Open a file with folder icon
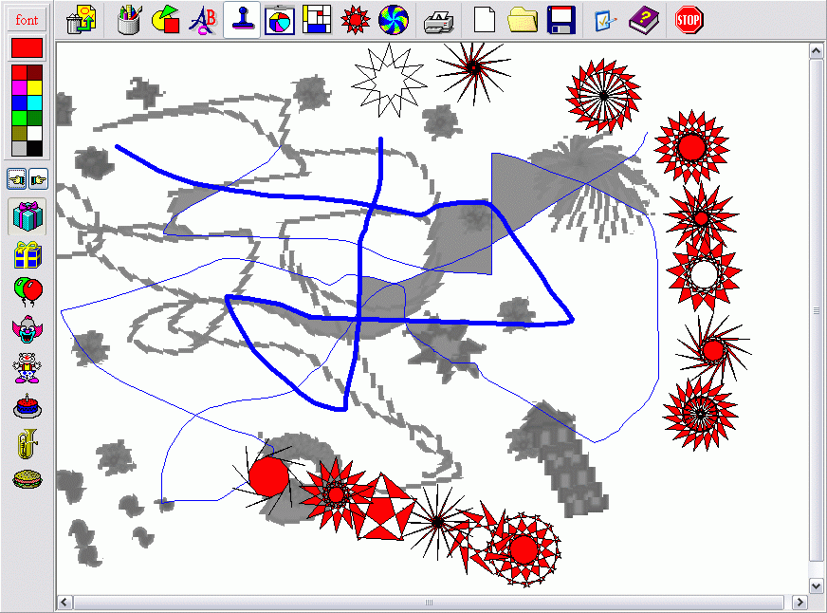827x613 pixels. pos(523,20)
